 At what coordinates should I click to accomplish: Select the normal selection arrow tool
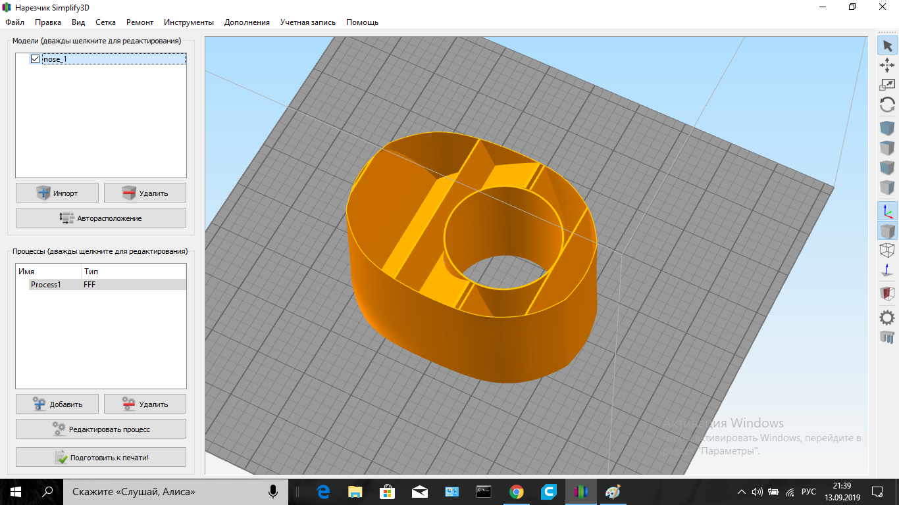point(887,45)
